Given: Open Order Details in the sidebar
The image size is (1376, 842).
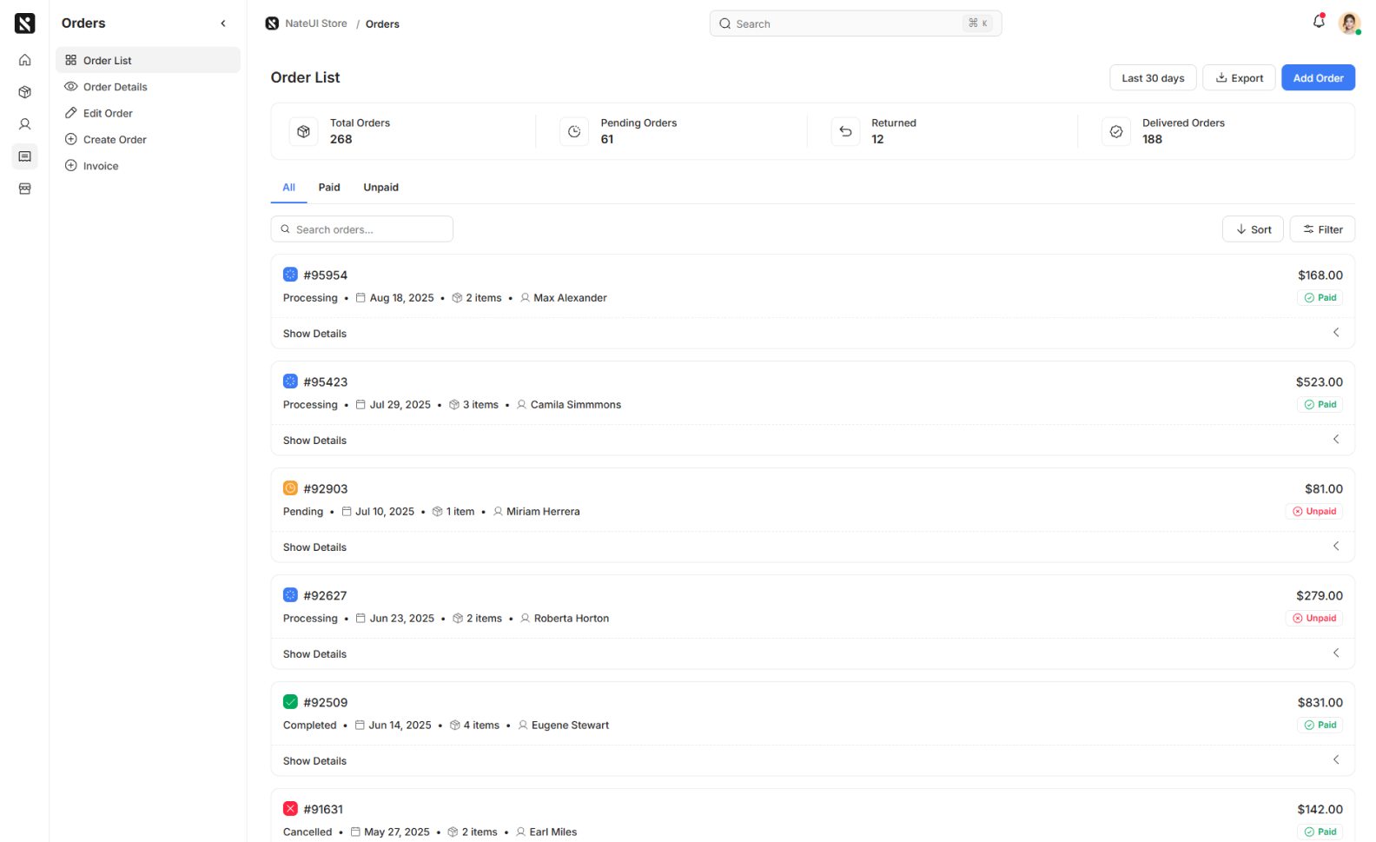Looking at the screenshot, I should 148,87.
